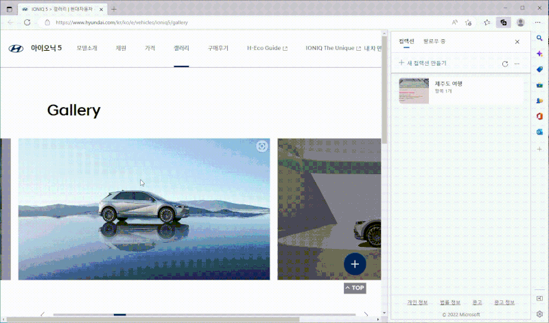This screenshot has height=323, width=549.
Task: Open the 광고 link
Action: click(477, 302)
